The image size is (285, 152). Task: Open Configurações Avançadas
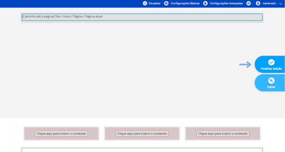(226, 3)
